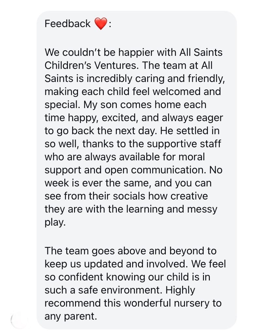Image resolution: width=265 pixels, height=334 pixels.
Task: Click the words "We feel so confident"
Action: [135, 271]
